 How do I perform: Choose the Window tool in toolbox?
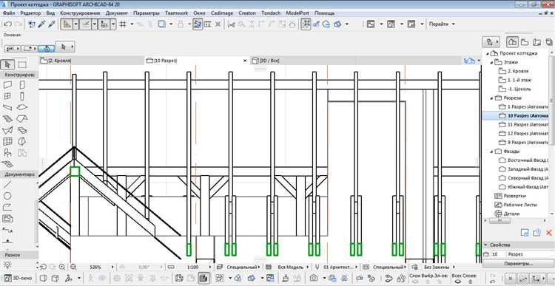(7, 96)
